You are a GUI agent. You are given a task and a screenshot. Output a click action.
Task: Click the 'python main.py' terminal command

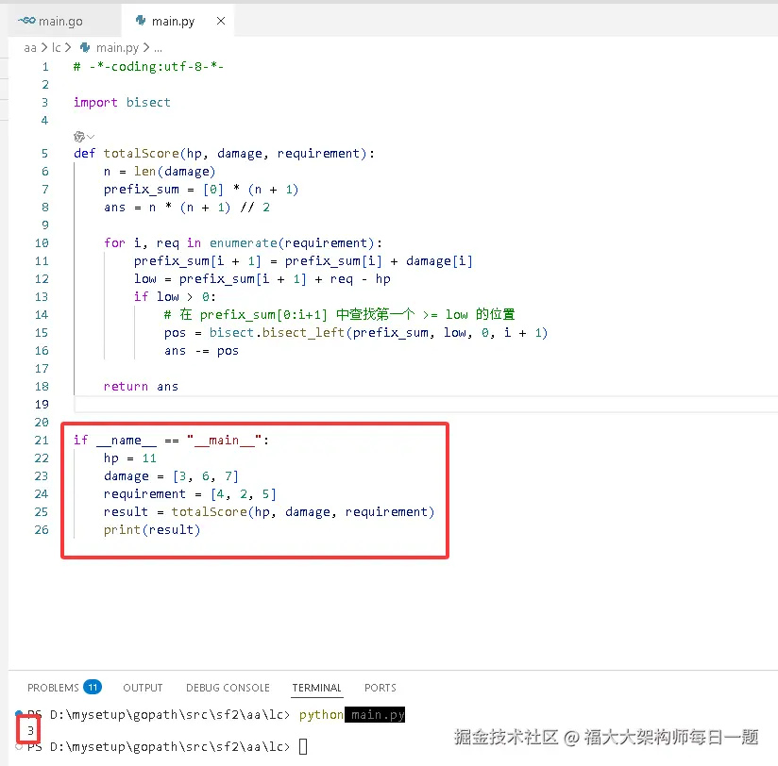coord(352,714)
